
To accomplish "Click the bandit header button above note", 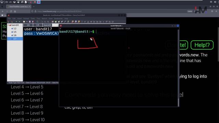I will tap(47, 25).
